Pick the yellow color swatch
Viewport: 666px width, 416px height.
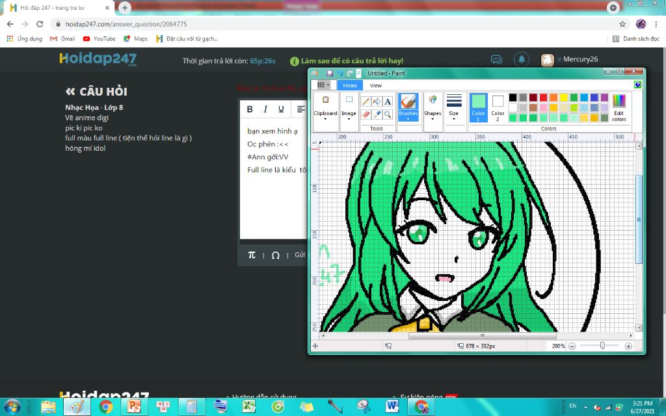click(x=564, y=97)
